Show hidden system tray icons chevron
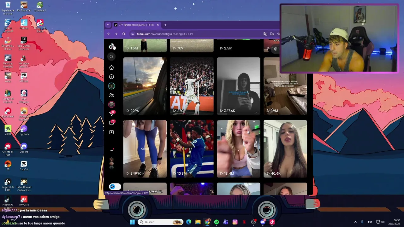 (355, 222)
